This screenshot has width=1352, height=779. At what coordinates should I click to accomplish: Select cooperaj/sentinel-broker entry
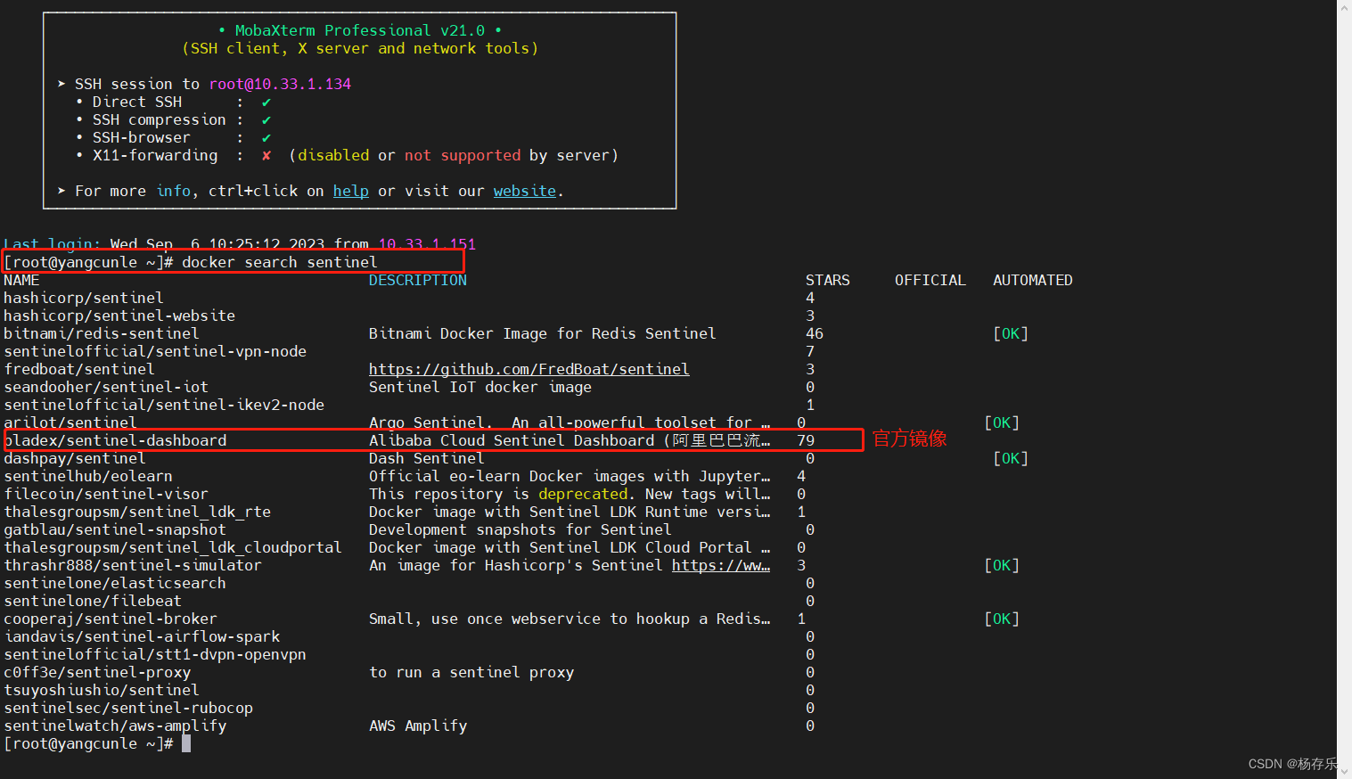[x=111, y=619]
